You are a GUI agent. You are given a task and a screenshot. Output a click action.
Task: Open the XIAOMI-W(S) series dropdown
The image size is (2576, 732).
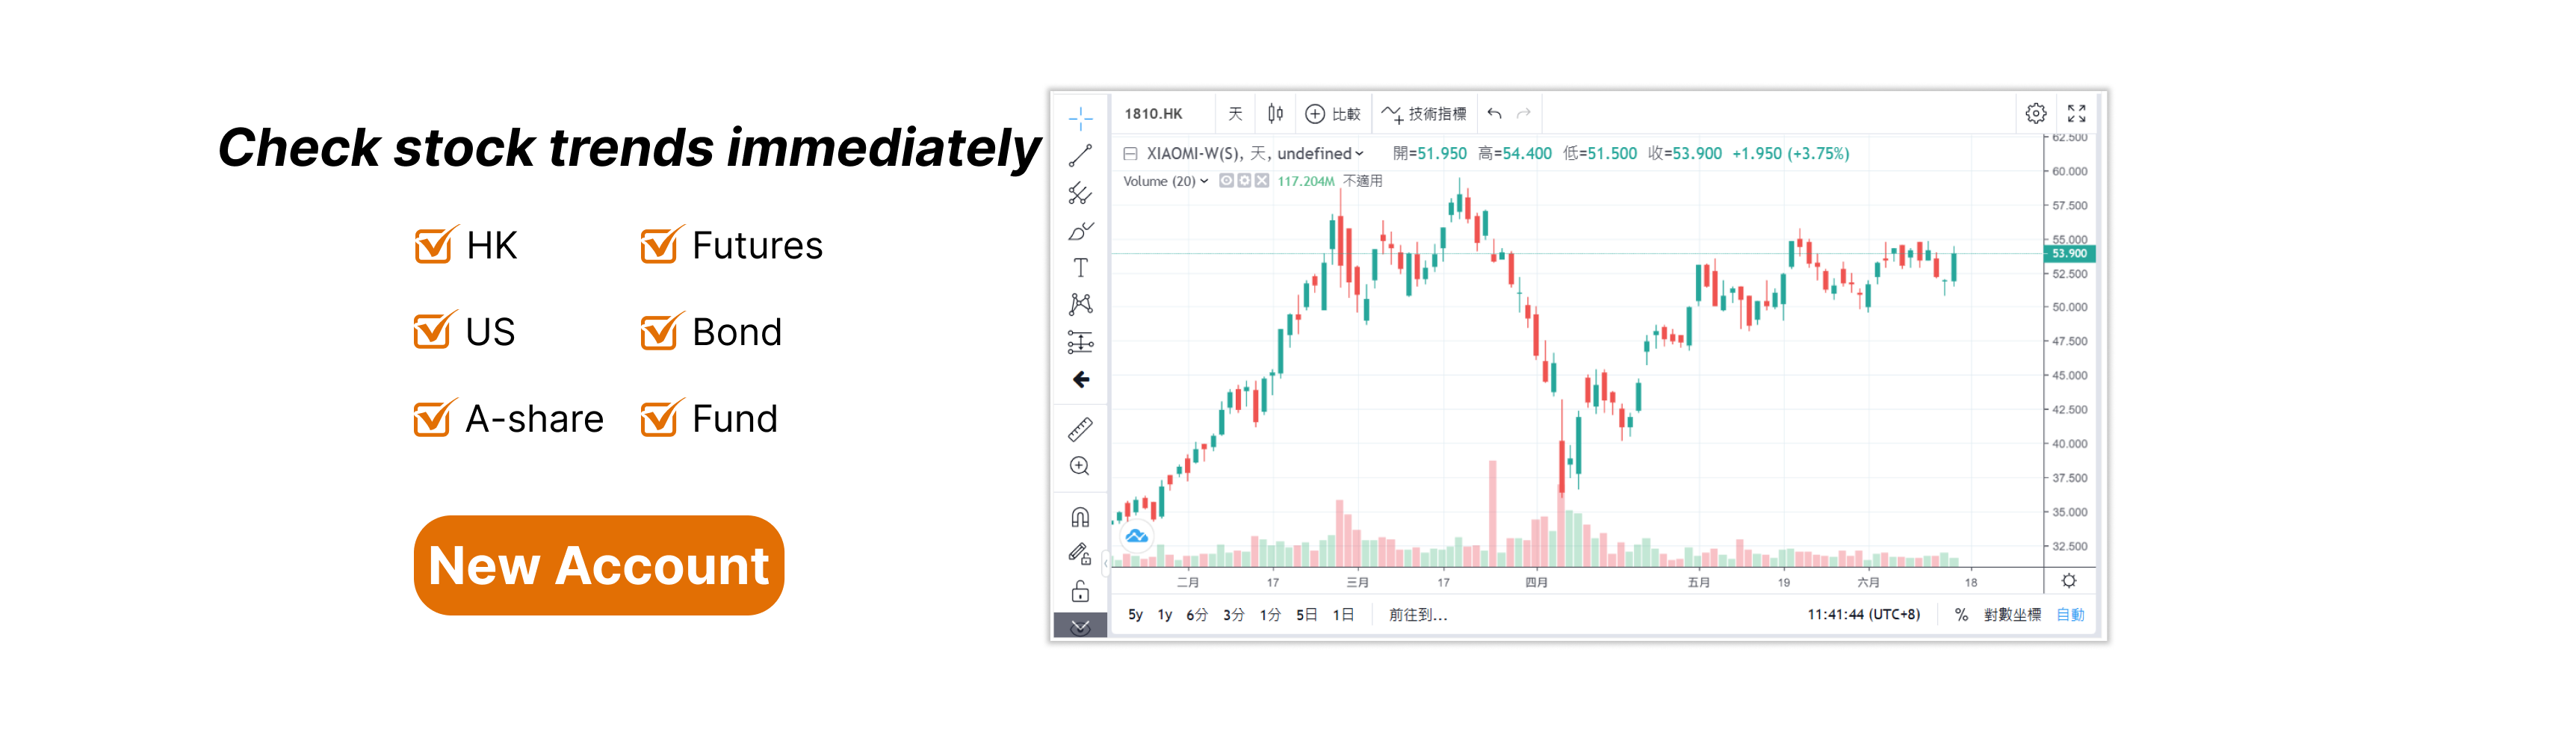(x=1358, y=153)
